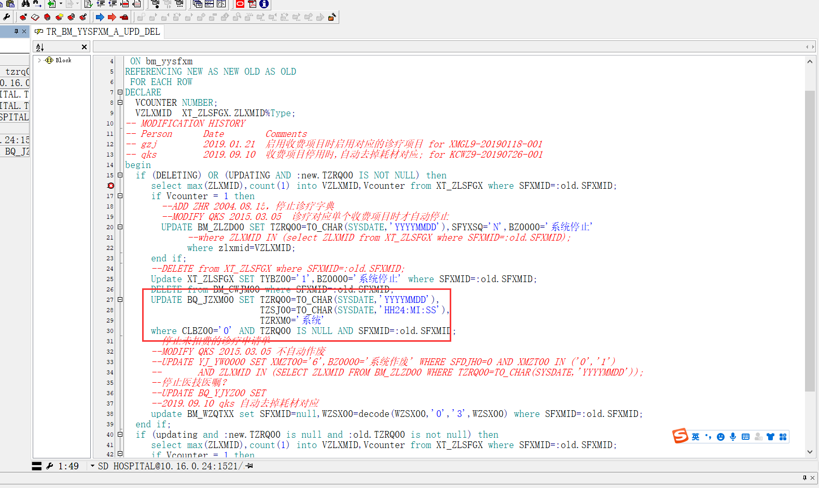
Task: Click the BQ_JZ row in left panel
Action: tap(15, 151)
